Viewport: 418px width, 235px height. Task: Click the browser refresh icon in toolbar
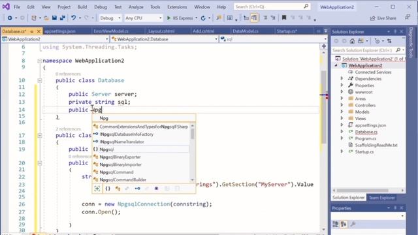coord(203,18)
